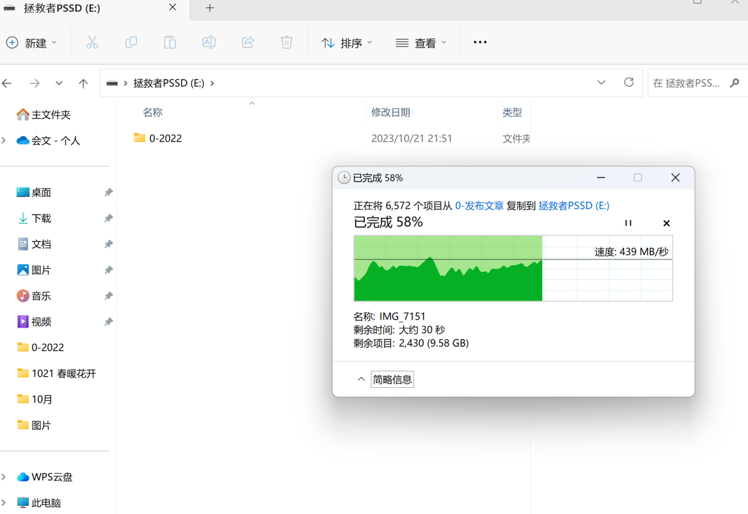Viewport: 748px width, 514px height.
Task: Open 0-2022 folder in navigation pane
Action: [41, 348]
